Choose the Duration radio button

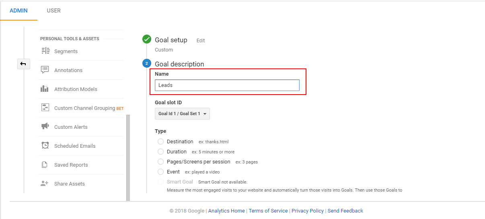[161, 152]
